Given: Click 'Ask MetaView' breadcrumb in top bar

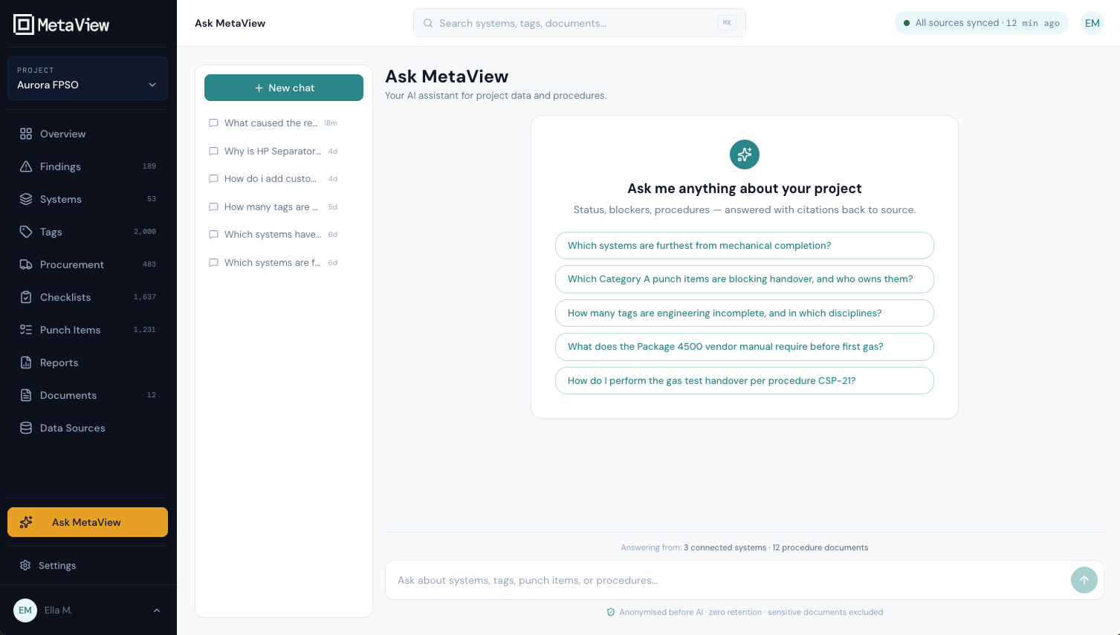Looking at the screenshot, I should pyautogui.click(x=230, y=23).
